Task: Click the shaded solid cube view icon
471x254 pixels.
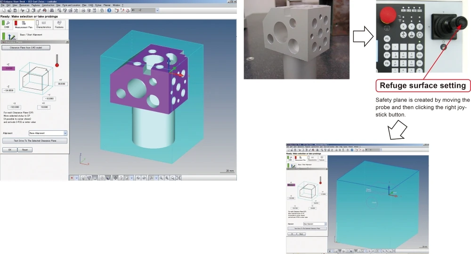Action: coord(108,178)
